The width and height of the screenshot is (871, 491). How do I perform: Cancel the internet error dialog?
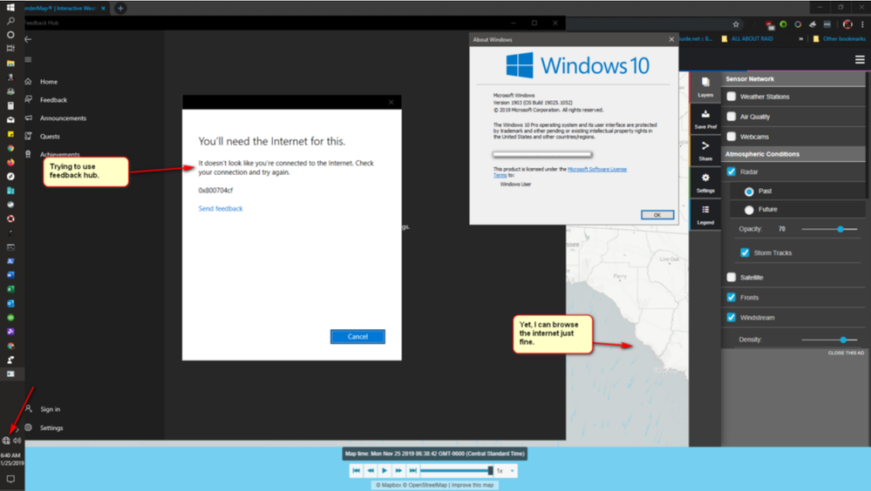[x=357, y=337]
